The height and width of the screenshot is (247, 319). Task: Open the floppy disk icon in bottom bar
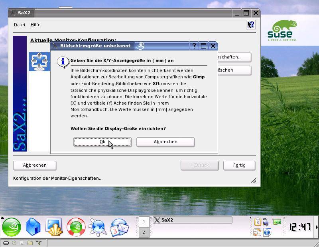pos(22,243)
